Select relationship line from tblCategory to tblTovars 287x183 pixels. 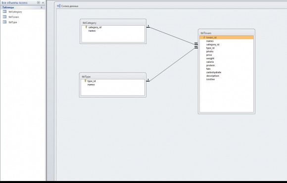172,36
